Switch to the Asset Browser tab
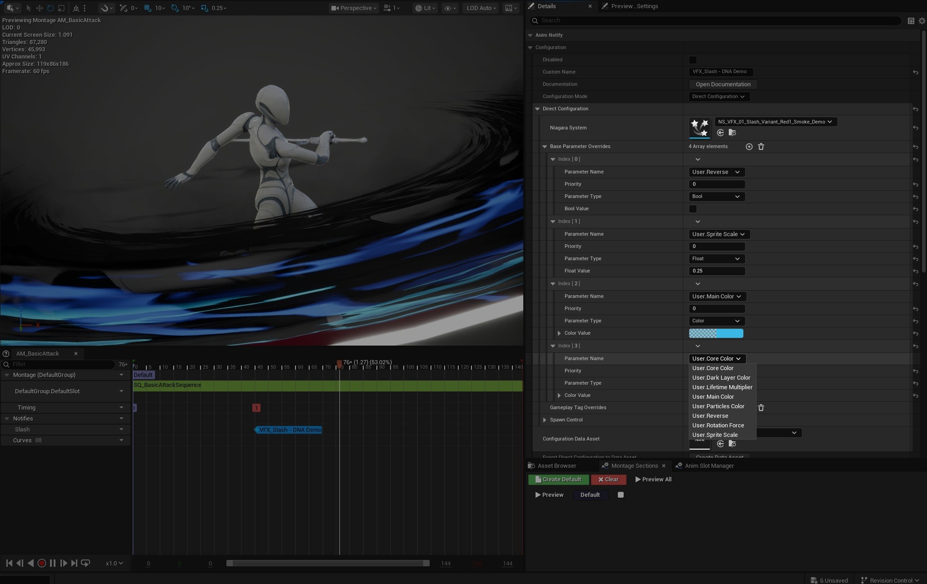 click(x=556, y=466)
